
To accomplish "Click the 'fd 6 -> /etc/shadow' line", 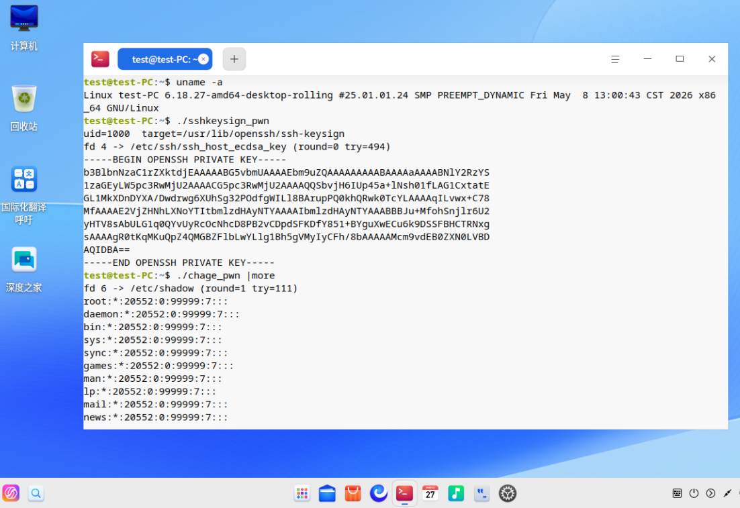I will coord(191,288).
